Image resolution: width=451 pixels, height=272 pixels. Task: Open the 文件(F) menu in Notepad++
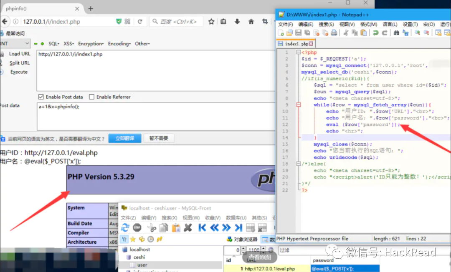coord(285,24)
